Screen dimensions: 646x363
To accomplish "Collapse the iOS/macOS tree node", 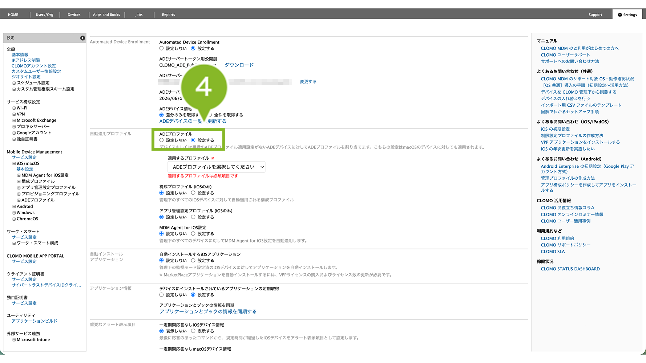I will click(x=14, y=164).
